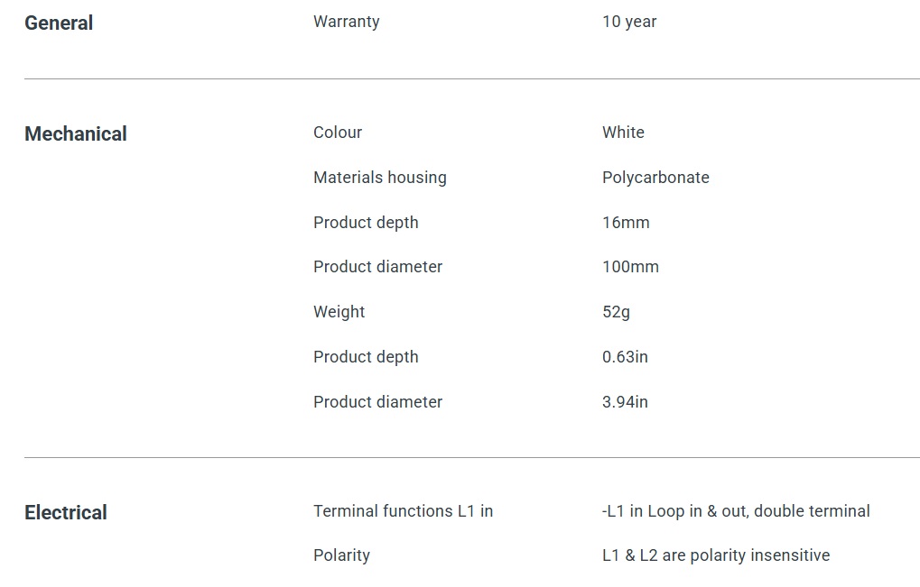
Task: Select the Terminal functions L1 in label
Action: pyautogui.click(x=403, y=511)
